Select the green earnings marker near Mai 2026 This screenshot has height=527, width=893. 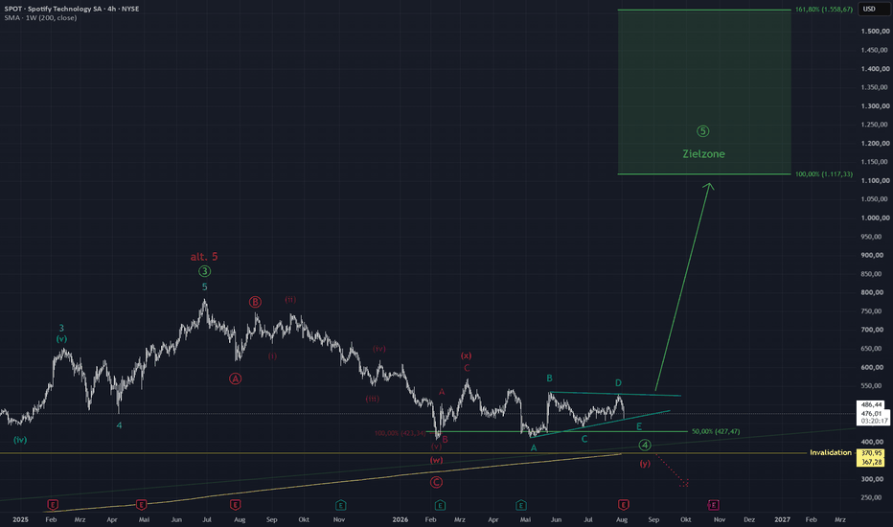coord(520,505)
